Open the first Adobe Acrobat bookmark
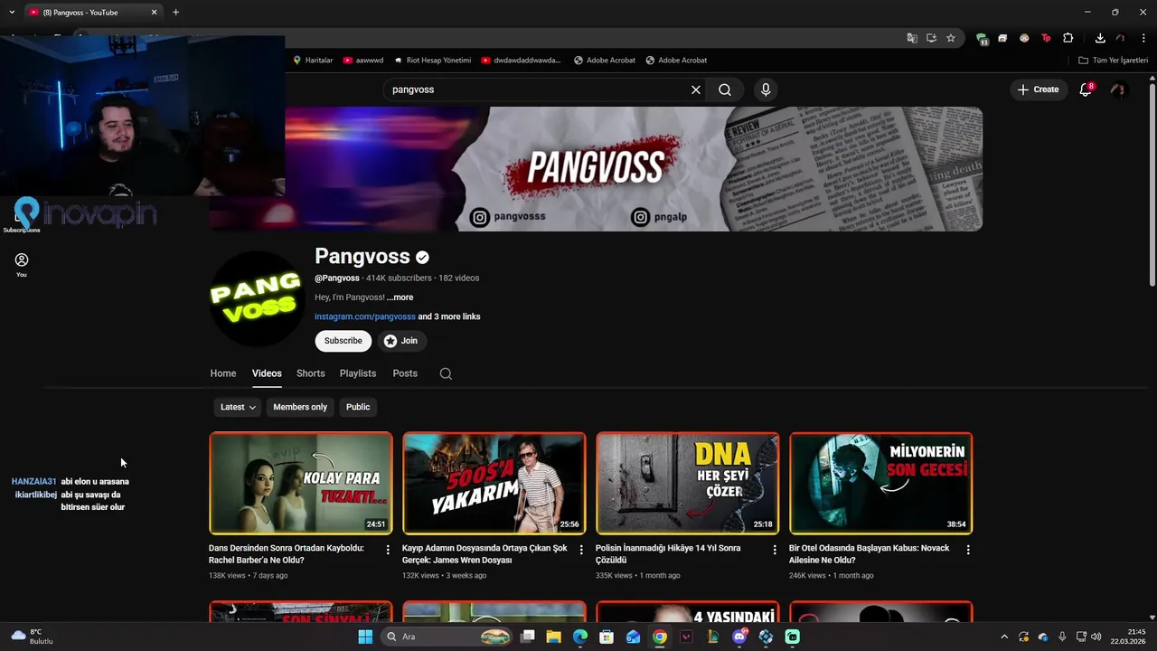The height and width of the screenshot is (651, 1157). tap(604, 61)
